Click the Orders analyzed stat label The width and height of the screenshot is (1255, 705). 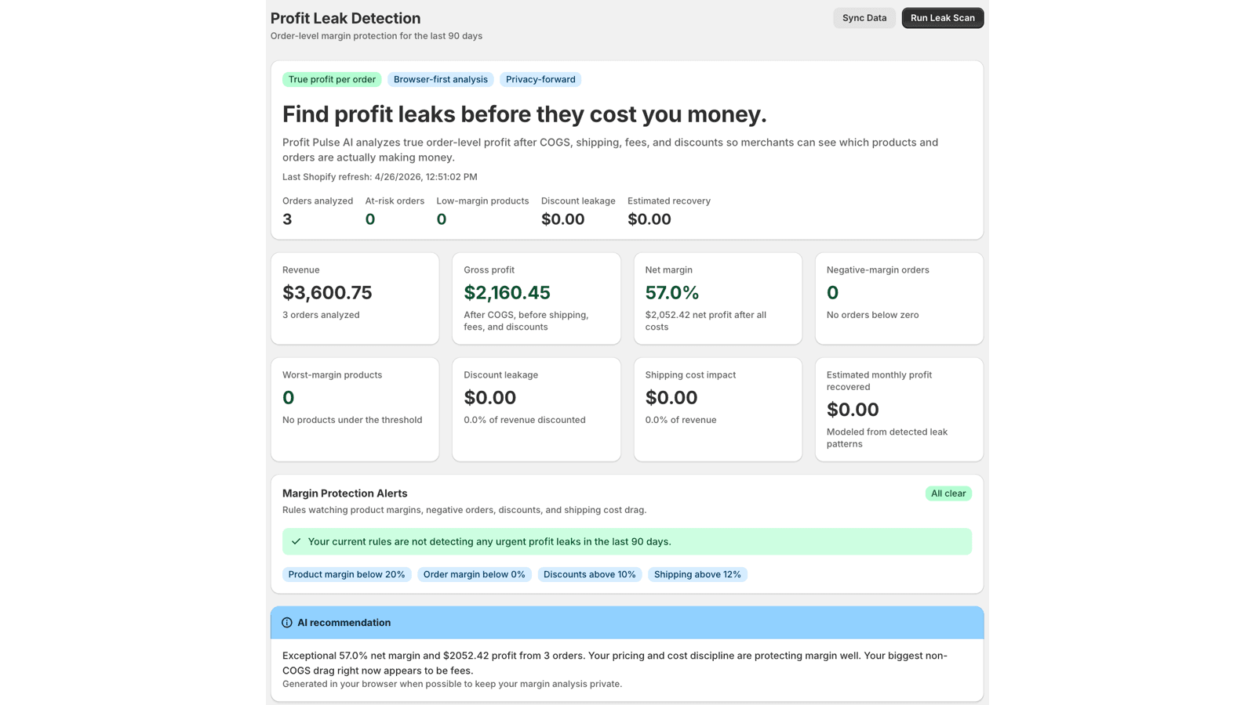tap(318, 201)
